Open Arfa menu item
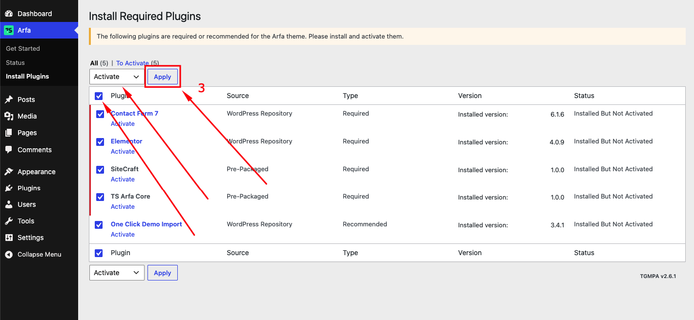 39,30
